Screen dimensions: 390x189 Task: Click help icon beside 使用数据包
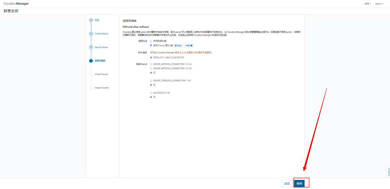point(165,41)
